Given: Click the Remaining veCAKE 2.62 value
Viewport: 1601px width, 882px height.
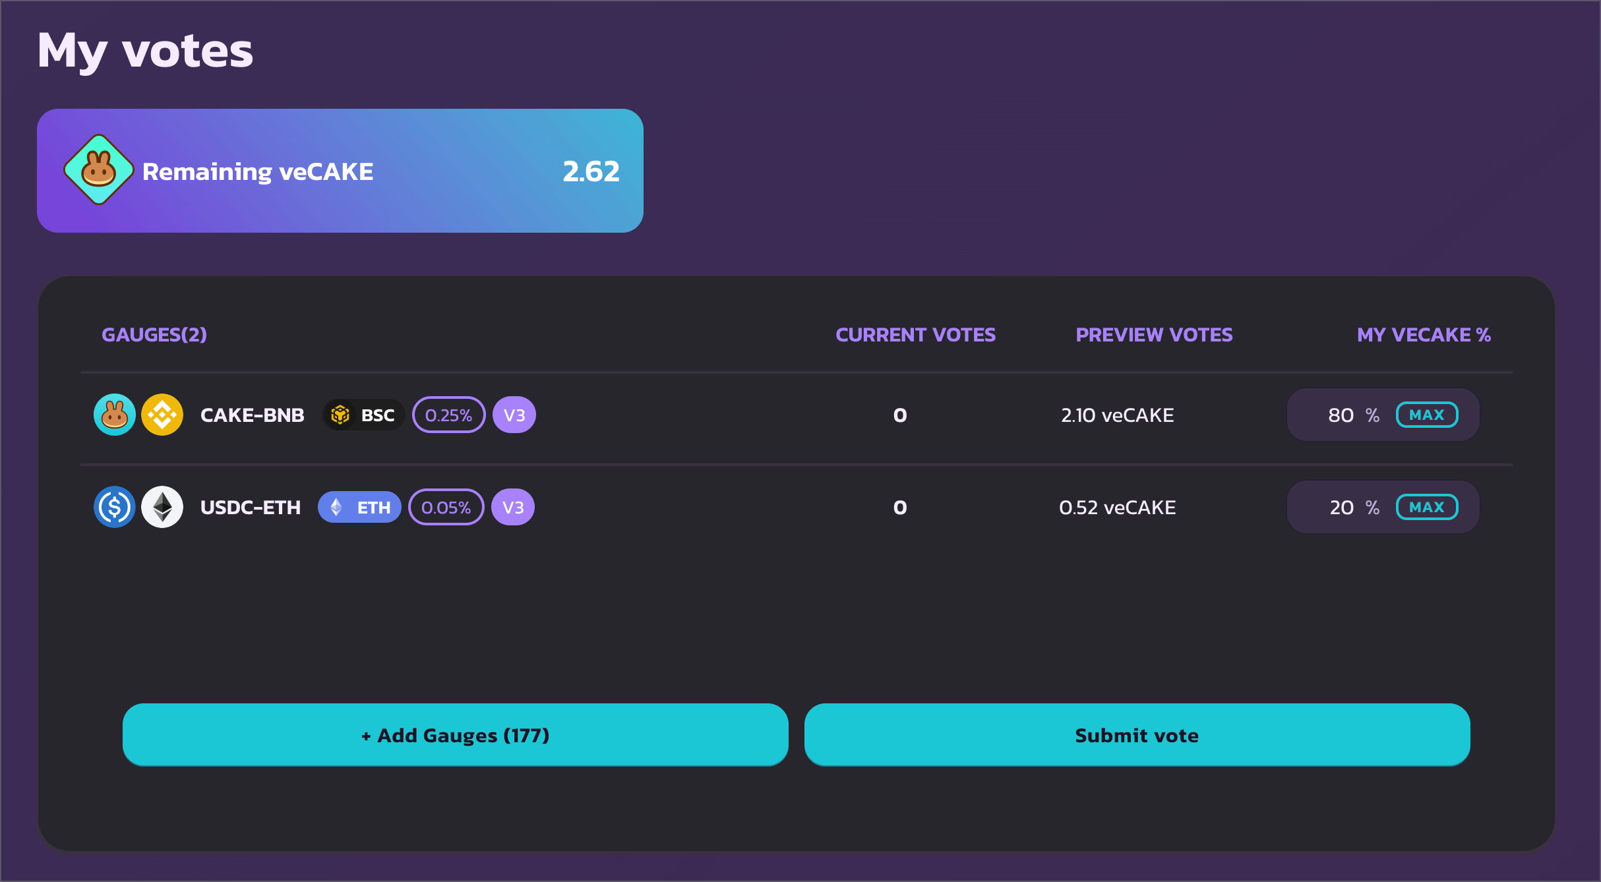Looking at the screenshot, I should click(591, 171).
